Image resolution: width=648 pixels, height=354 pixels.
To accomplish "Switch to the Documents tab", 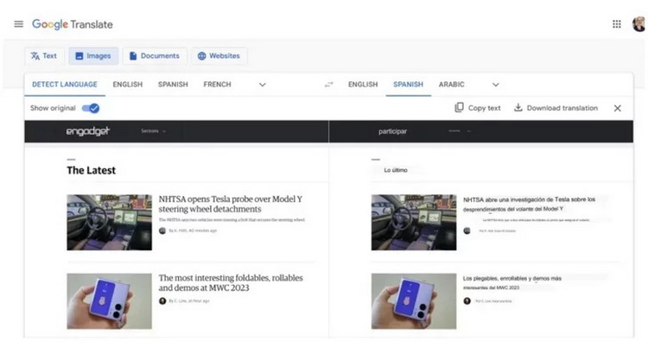I will pyautogui.click(x=154, y=56).
